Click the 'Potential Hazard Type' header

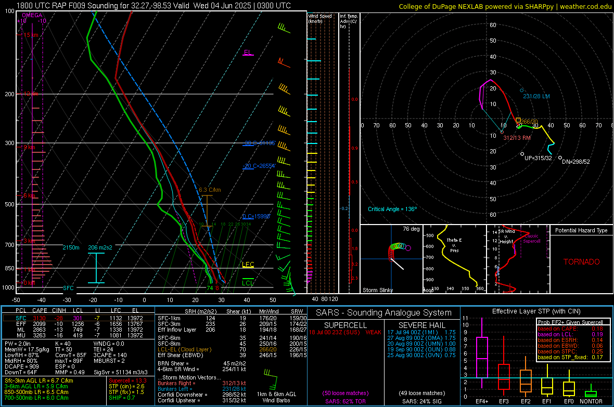tap(582, 230)
